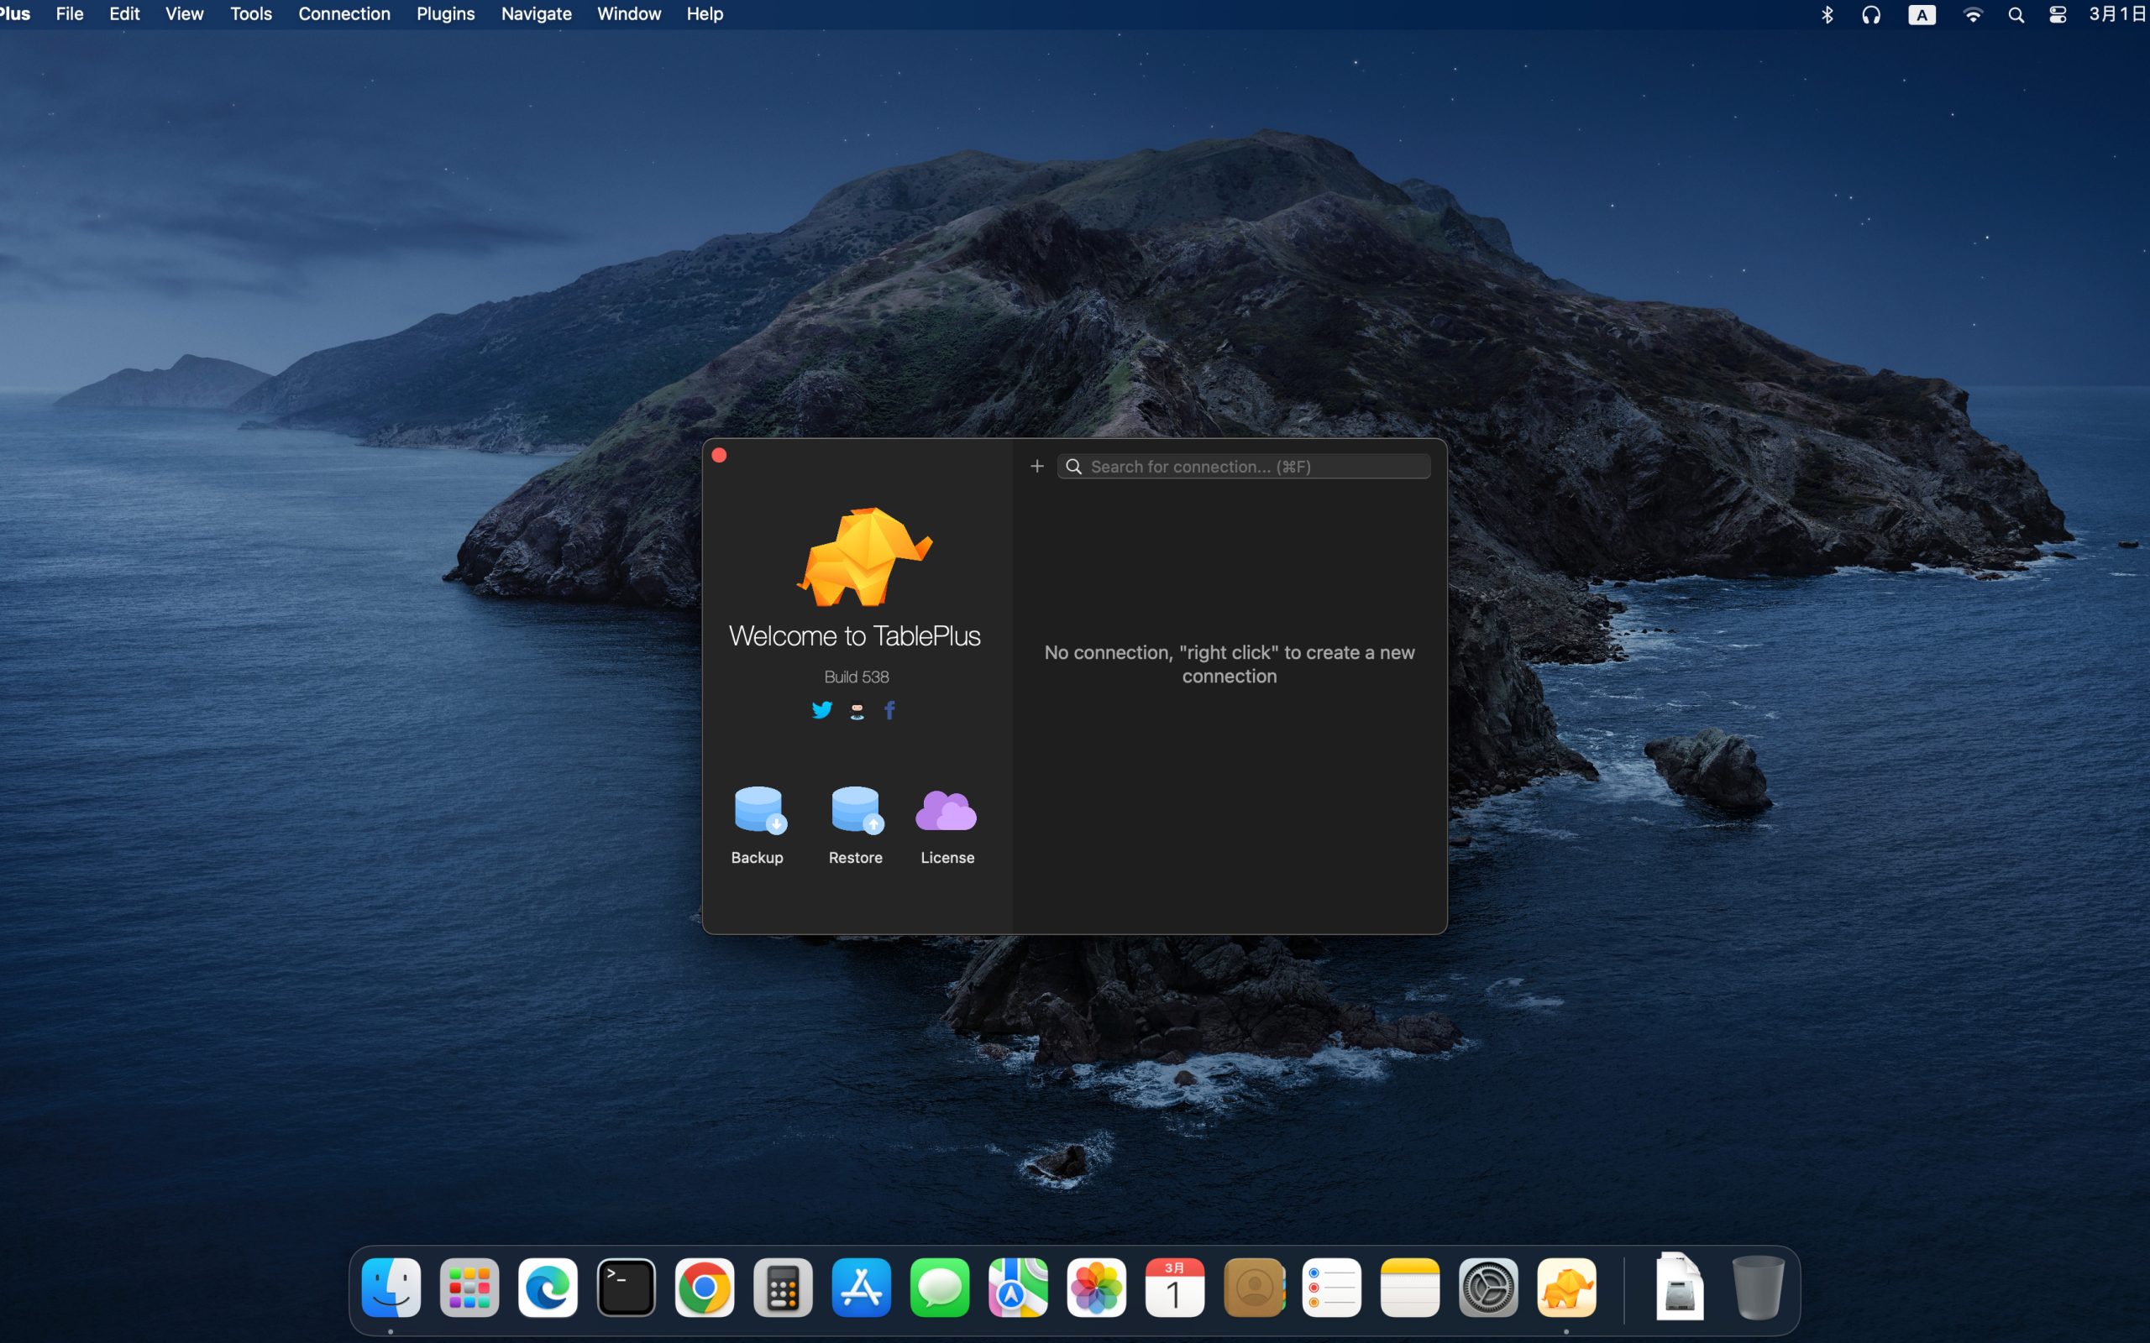2150x1343 pixels.
Task: Open the License cloud icon
Action: (947, 810)
